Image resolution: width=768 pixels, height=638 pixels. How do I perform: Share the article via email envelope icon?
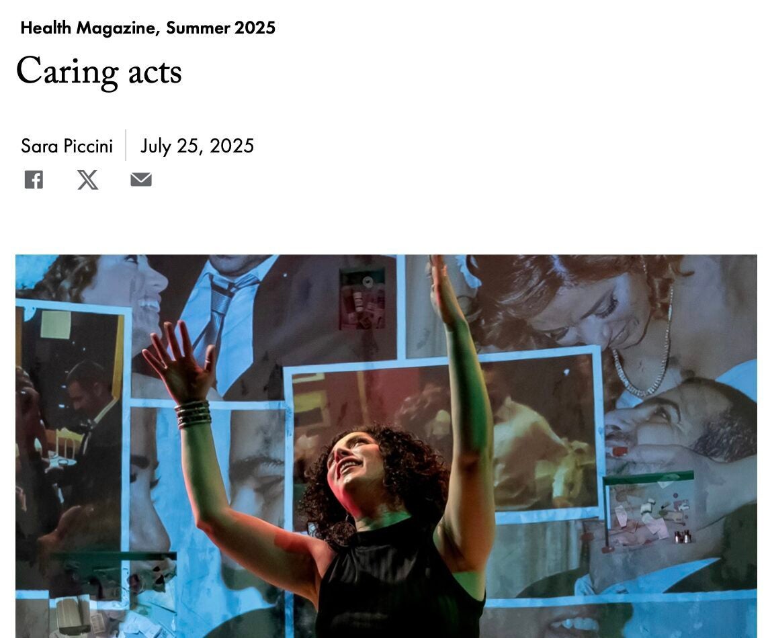point(141,180)
